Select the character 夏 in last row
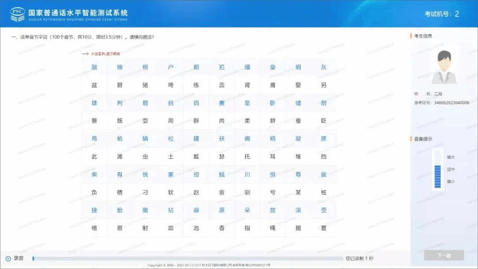The image size is (478, 269). click(x=324, y=228)
